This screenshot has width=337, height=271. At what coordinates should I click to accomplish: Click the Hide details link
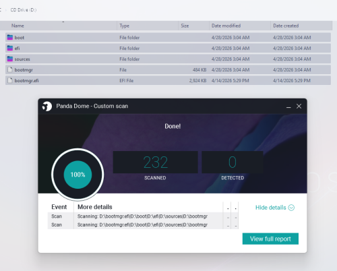(271, 208)
